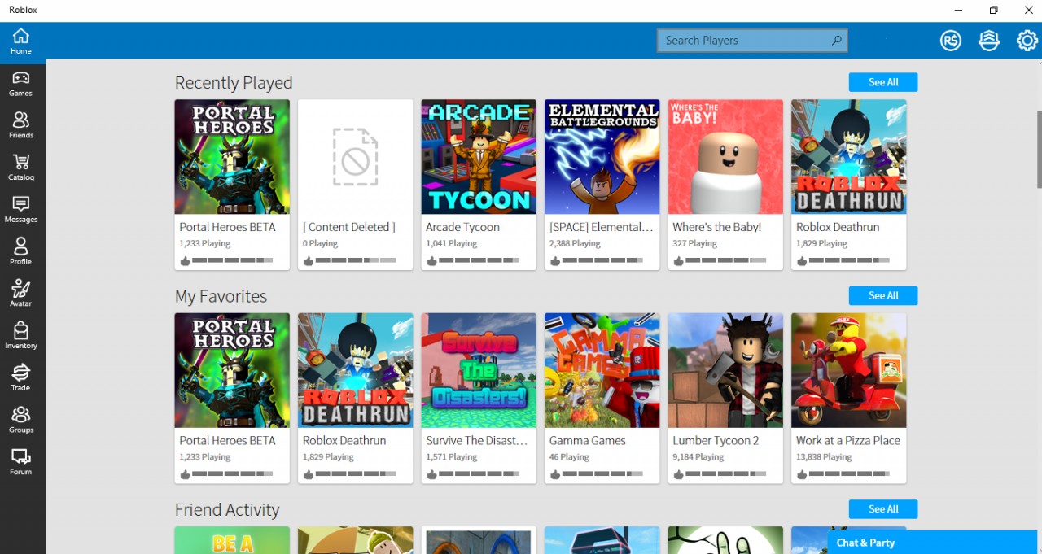Click the search magnifier icon
Screen dimensions: 1042x554
[x=836, y=40]
